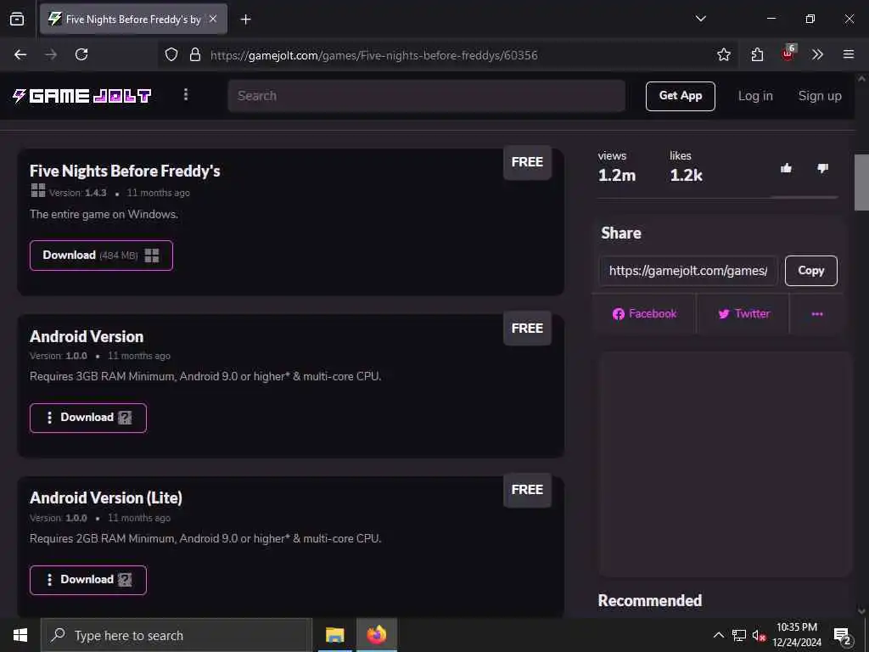Select the share URL text field
Screen dimensions: 869x652
click(x=687, y=271)
